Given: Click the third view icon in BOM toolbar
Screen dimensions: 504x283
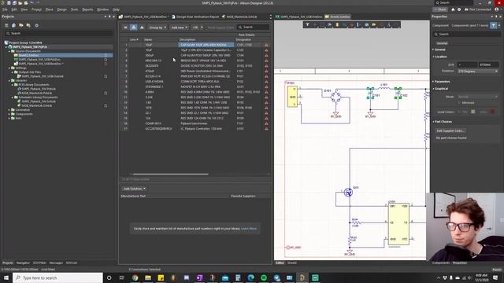Looking at the screenshot, I should click(x=142, y=28).
